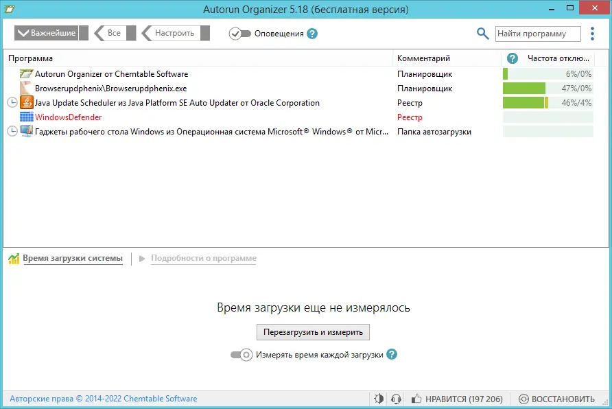Toggle the Оповещения switch
Screen dimensions: 612x409
pyautogui.click(x=239, y=34)
